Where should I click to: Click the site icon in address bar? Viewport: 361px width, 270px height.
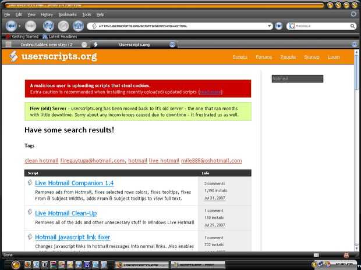94,26
